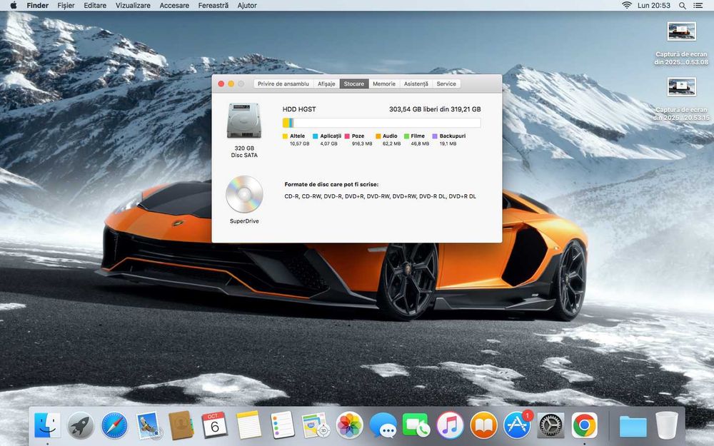The height and width of the screenshot is (446, 714).
Task: Switch to the Memorie tab
Action: coord(384,83)
